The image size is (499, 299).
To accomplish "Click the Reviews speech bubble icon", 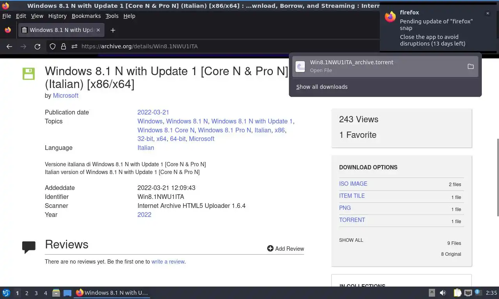I will pos(29,248).
